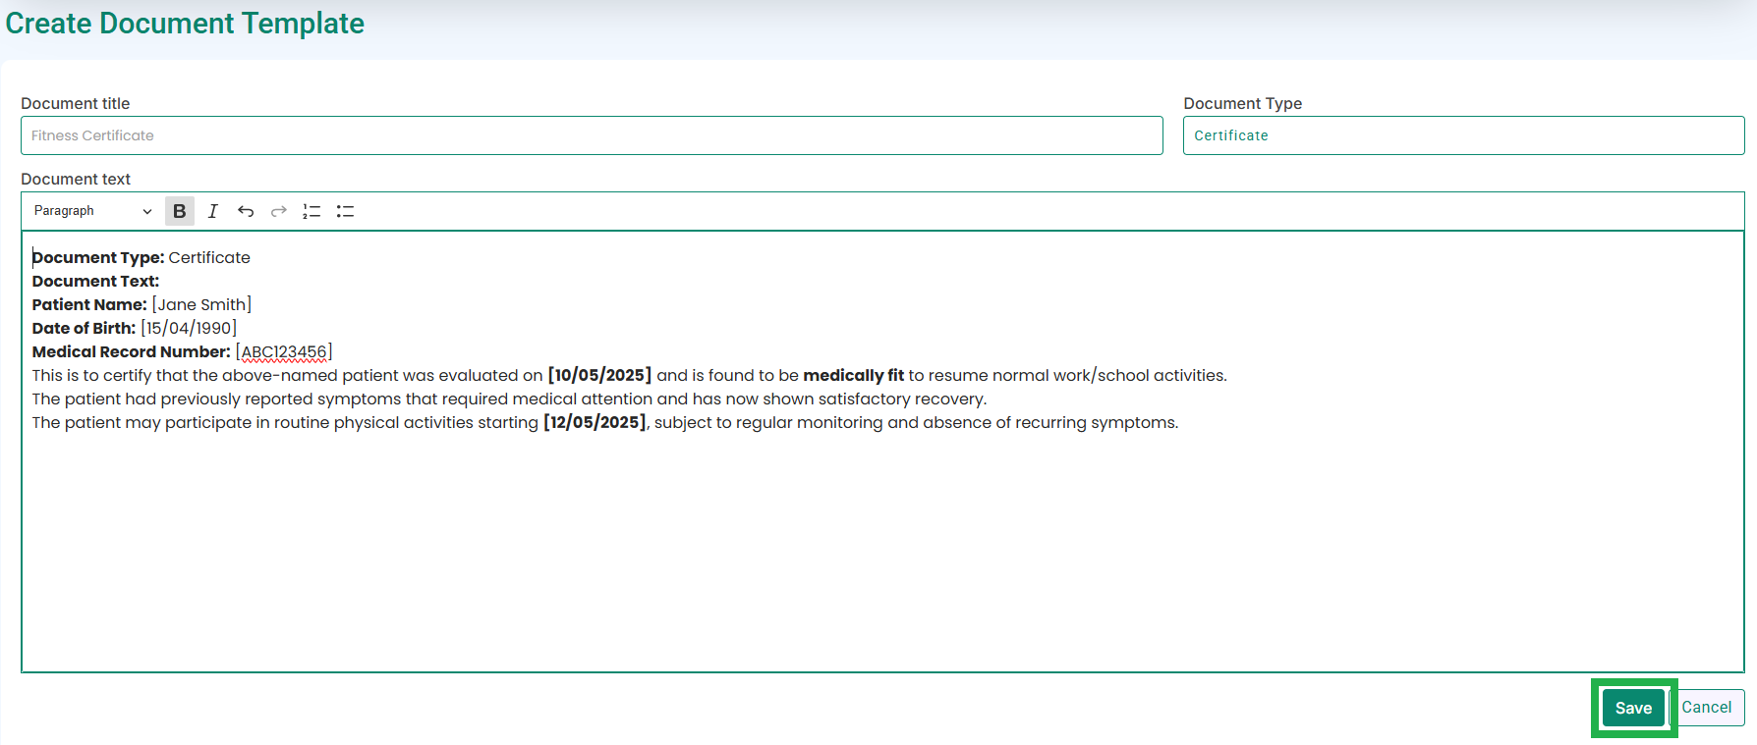Screen dimensions: 1757x745
Task: Click the 'Medical Record Number:' bold label
Action: coord(131,351)
